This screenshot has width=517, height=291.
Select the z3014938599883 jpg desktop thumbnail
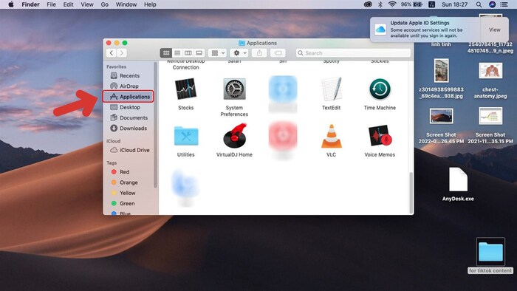441,70
